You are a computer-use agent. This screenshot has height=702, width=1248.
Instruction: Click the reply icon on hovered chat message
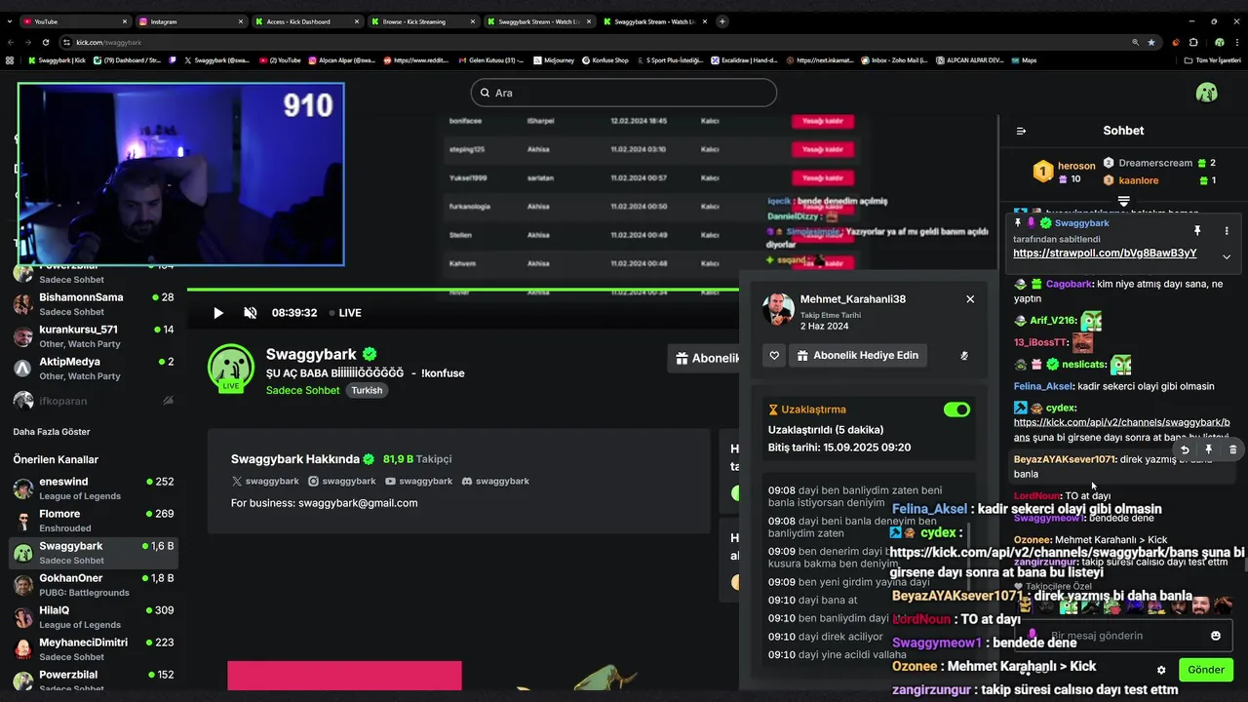pos(1185,449)
